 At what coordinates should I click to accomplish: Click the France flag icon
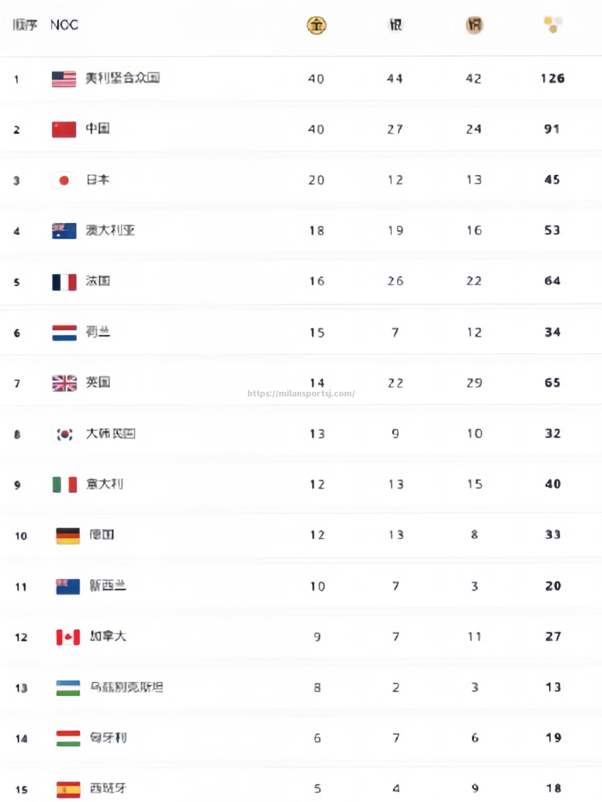64,282
